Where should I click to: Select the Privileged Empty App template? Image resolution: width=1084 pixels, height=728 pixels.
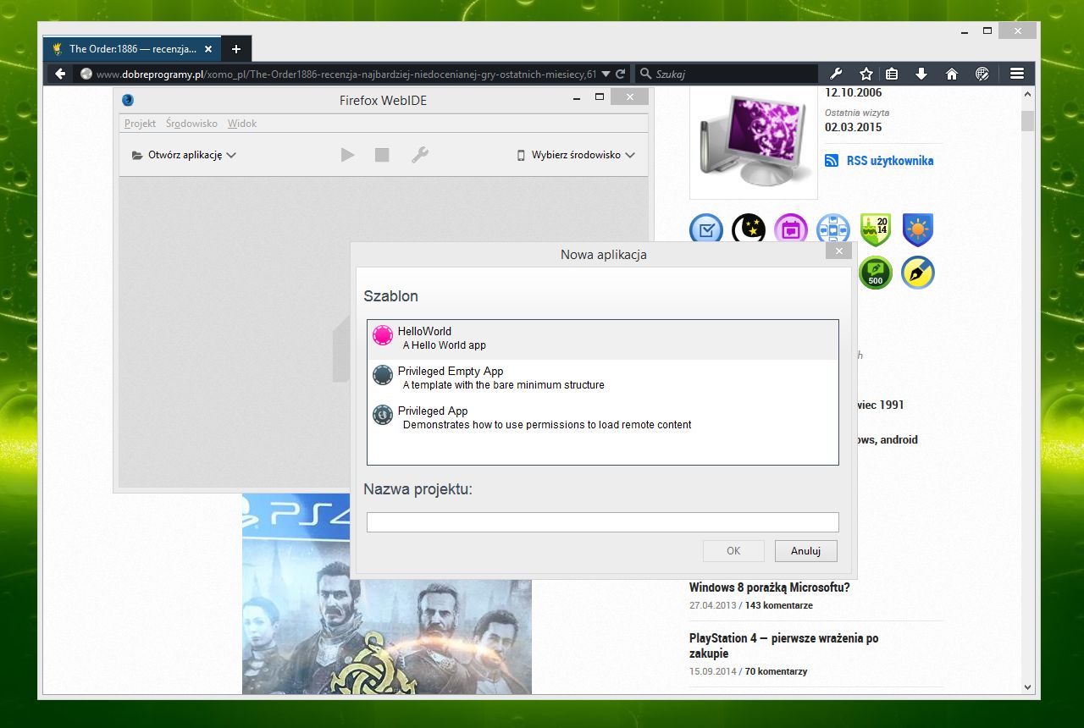[603, 378]
